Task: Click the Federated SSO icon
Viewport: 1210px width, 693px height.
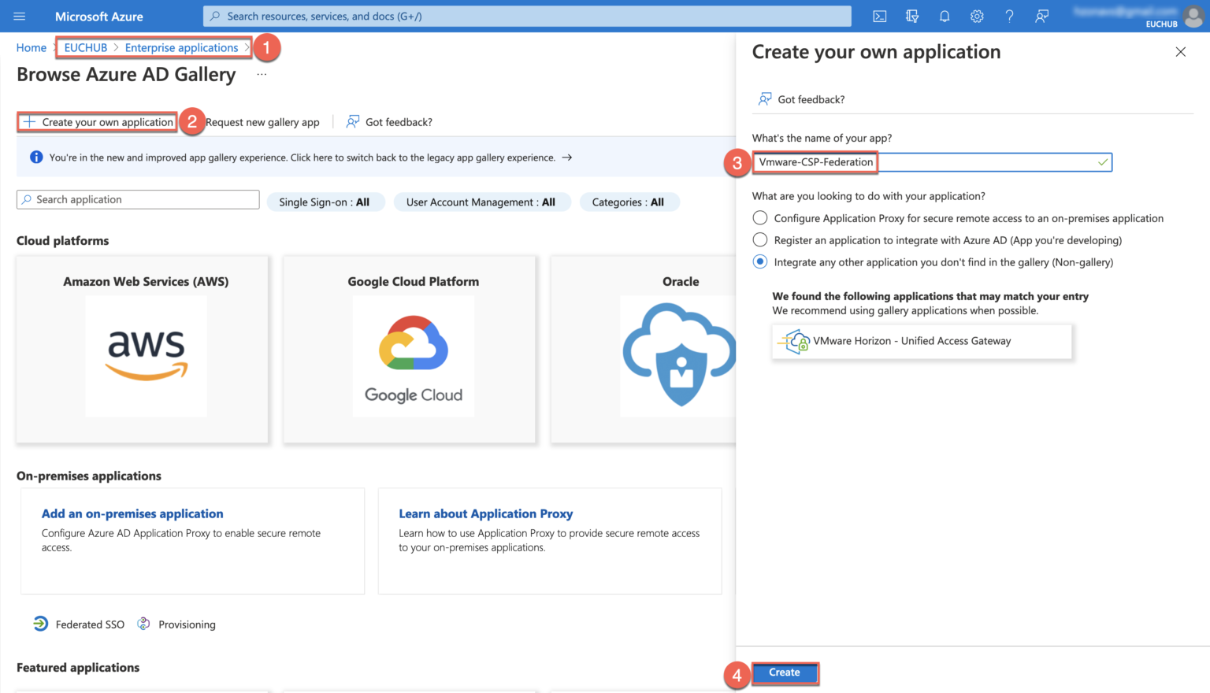Action: point(41,624)
